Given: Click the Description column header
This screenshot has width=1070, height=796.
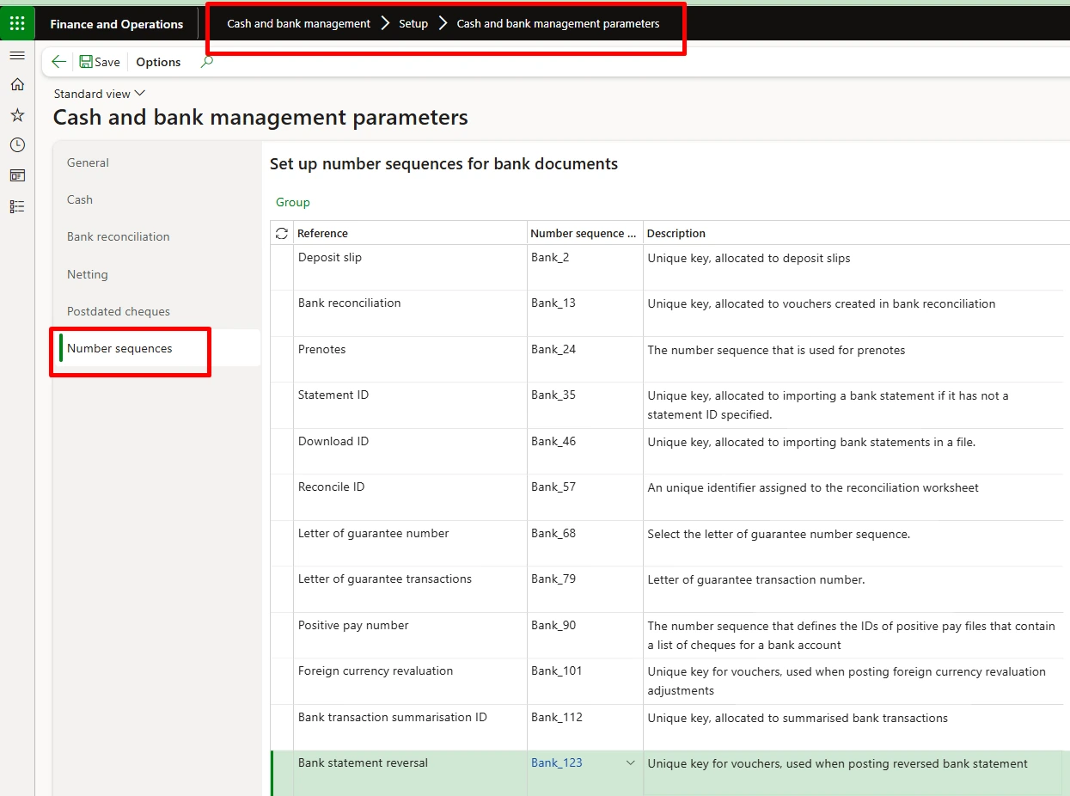Looking at the screenshot, I should point(855,233).
